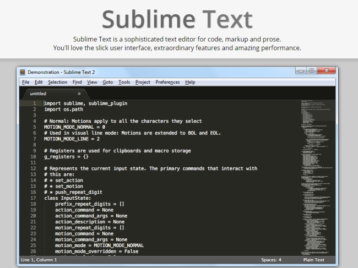This screenshot has width=358, height=268.
Task: Click 'motion_mode = MOTION_MODE_NORMAL' line
Action: click(99, 245)
